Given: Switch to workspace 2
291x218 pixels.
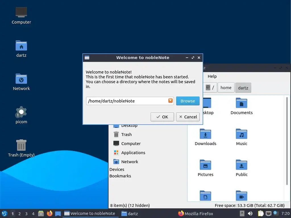Looking at the screenshot, I should (20, 213).
